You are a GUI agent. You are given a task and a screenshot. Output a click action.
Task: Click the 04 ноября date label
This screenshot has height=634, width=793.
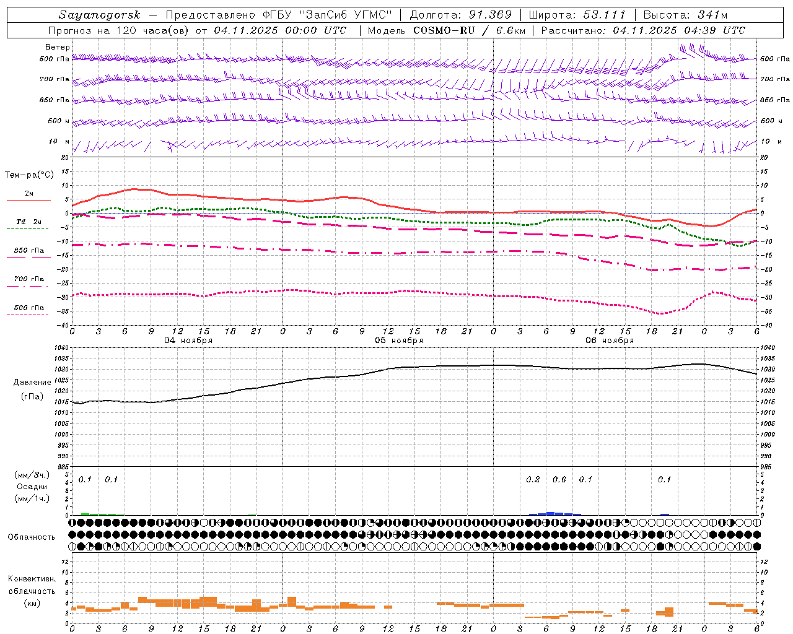188,341
